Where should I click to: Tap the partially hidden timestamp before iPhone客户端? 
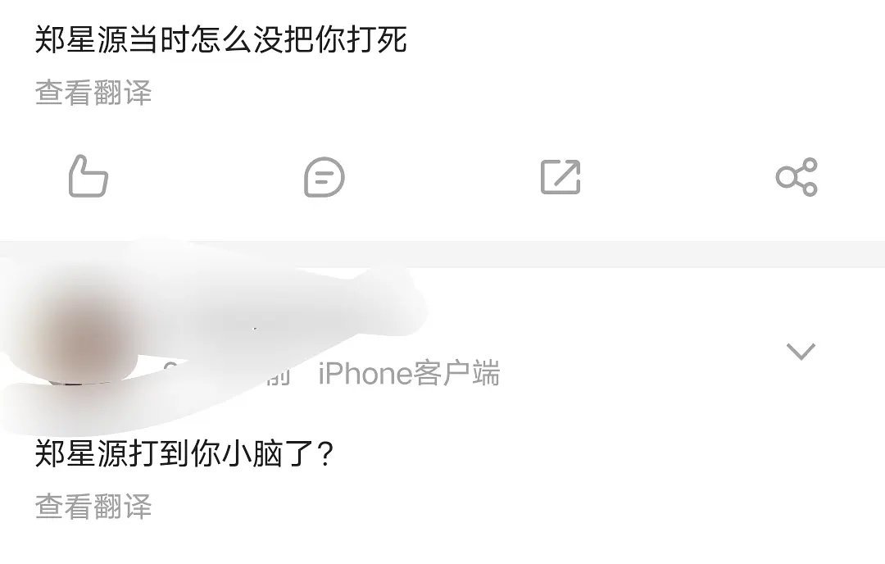pos(226,373)
